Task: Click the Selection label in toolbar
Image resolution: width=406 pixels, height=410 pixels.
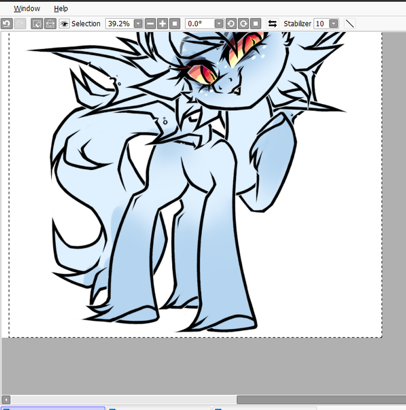Action: click(x=86, y=24)
